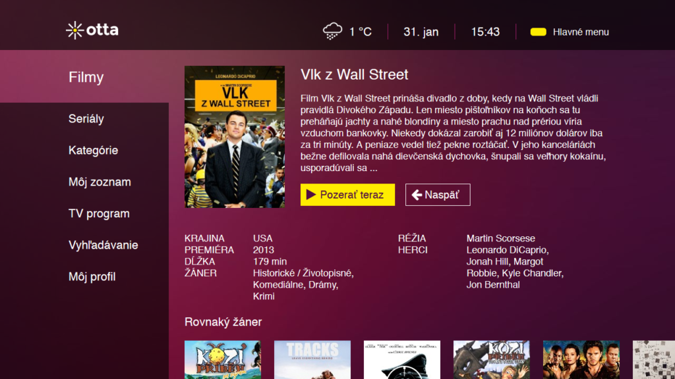This screenshot has height=379, width=675.
Task: Open Vyhľadávanie search section
Action: pos(103,245)
